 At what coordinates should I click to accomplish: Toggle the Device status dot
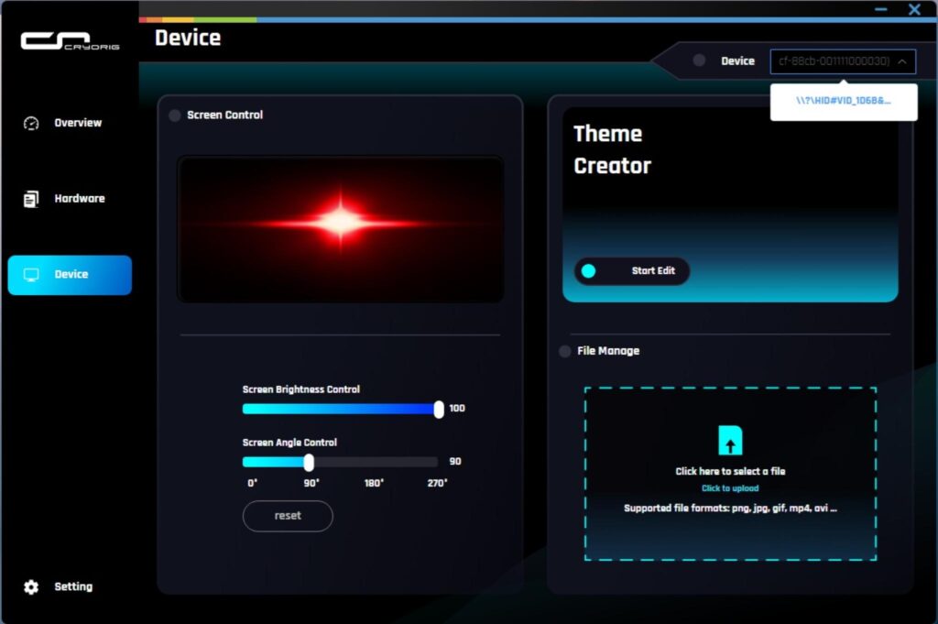pos(699,60)
